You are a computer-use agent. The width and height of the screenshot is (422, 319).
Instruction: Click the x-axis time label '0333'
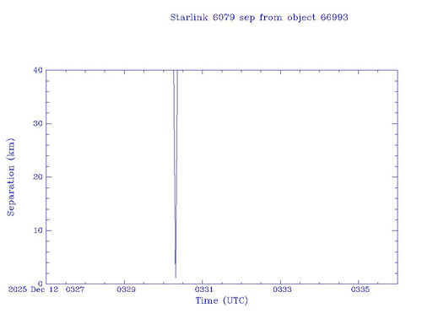click(282, 289)
